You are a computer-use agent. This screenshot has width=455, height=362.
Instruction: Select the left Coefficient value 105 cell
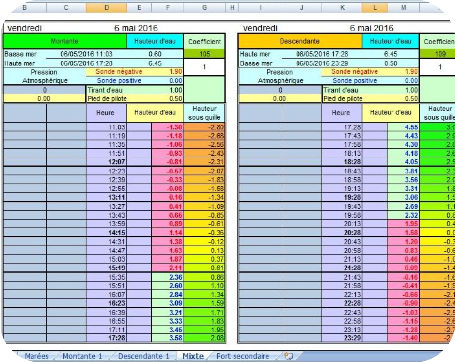[204, 54]
